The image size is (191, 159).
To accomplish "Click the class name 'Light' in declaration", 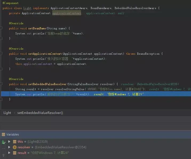I will click(27, 8).
